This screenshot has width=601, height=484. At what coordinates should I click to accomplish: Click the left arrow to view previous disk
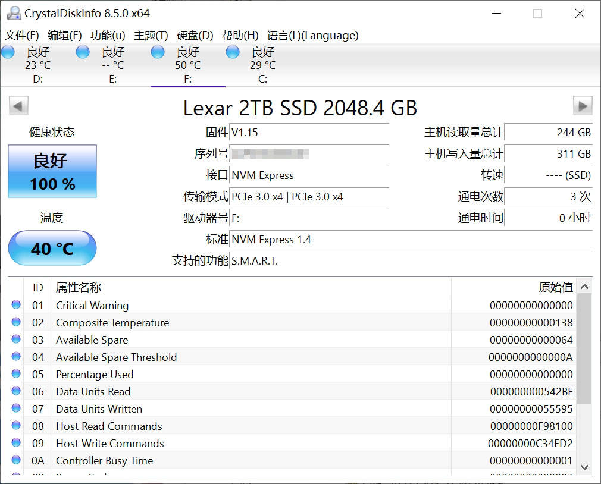[x=18, y=105]
